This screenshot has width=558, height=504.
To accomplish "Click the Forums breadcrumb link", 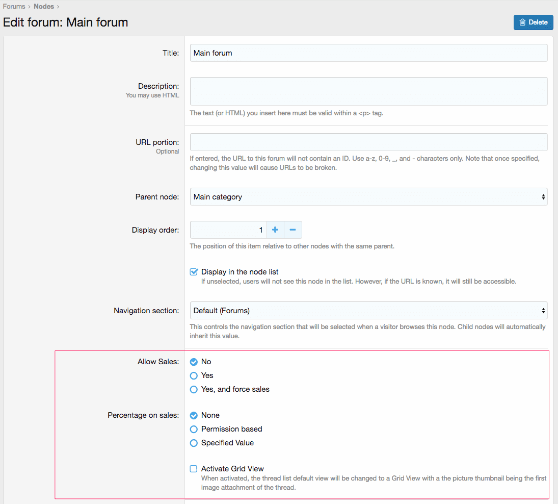I will pyautogui.click(x=14, y=7).
